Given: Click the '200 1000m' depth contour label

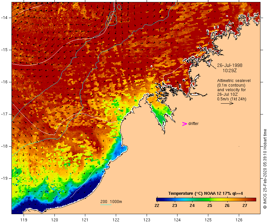Looking at the screenshot, I should tap(111, 202).
